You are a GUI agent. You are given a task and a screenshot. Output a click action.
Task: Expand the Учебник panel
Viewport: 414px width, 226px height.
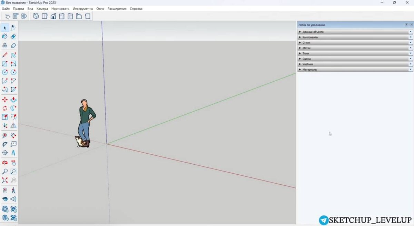click(x=355, y=64)
